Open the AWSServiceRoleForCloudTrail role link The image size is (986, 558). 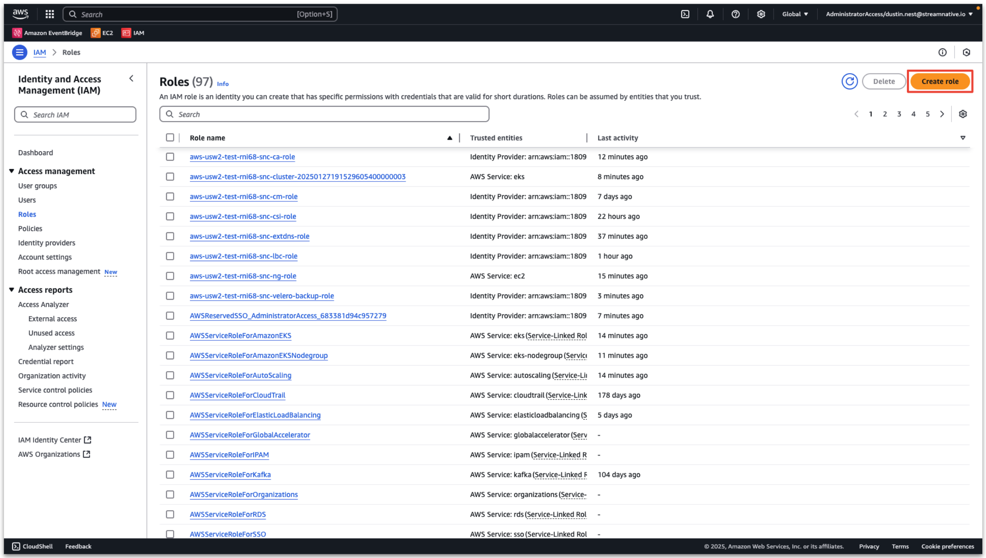click(x=237, y=395)
